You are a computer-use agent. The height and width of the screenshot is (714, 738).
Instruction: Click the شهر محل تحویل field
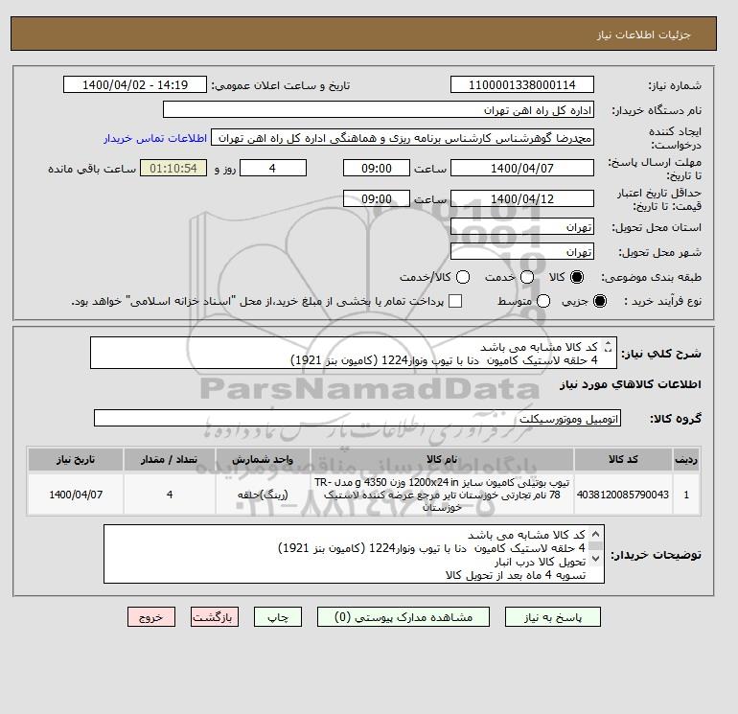(522, 252)
